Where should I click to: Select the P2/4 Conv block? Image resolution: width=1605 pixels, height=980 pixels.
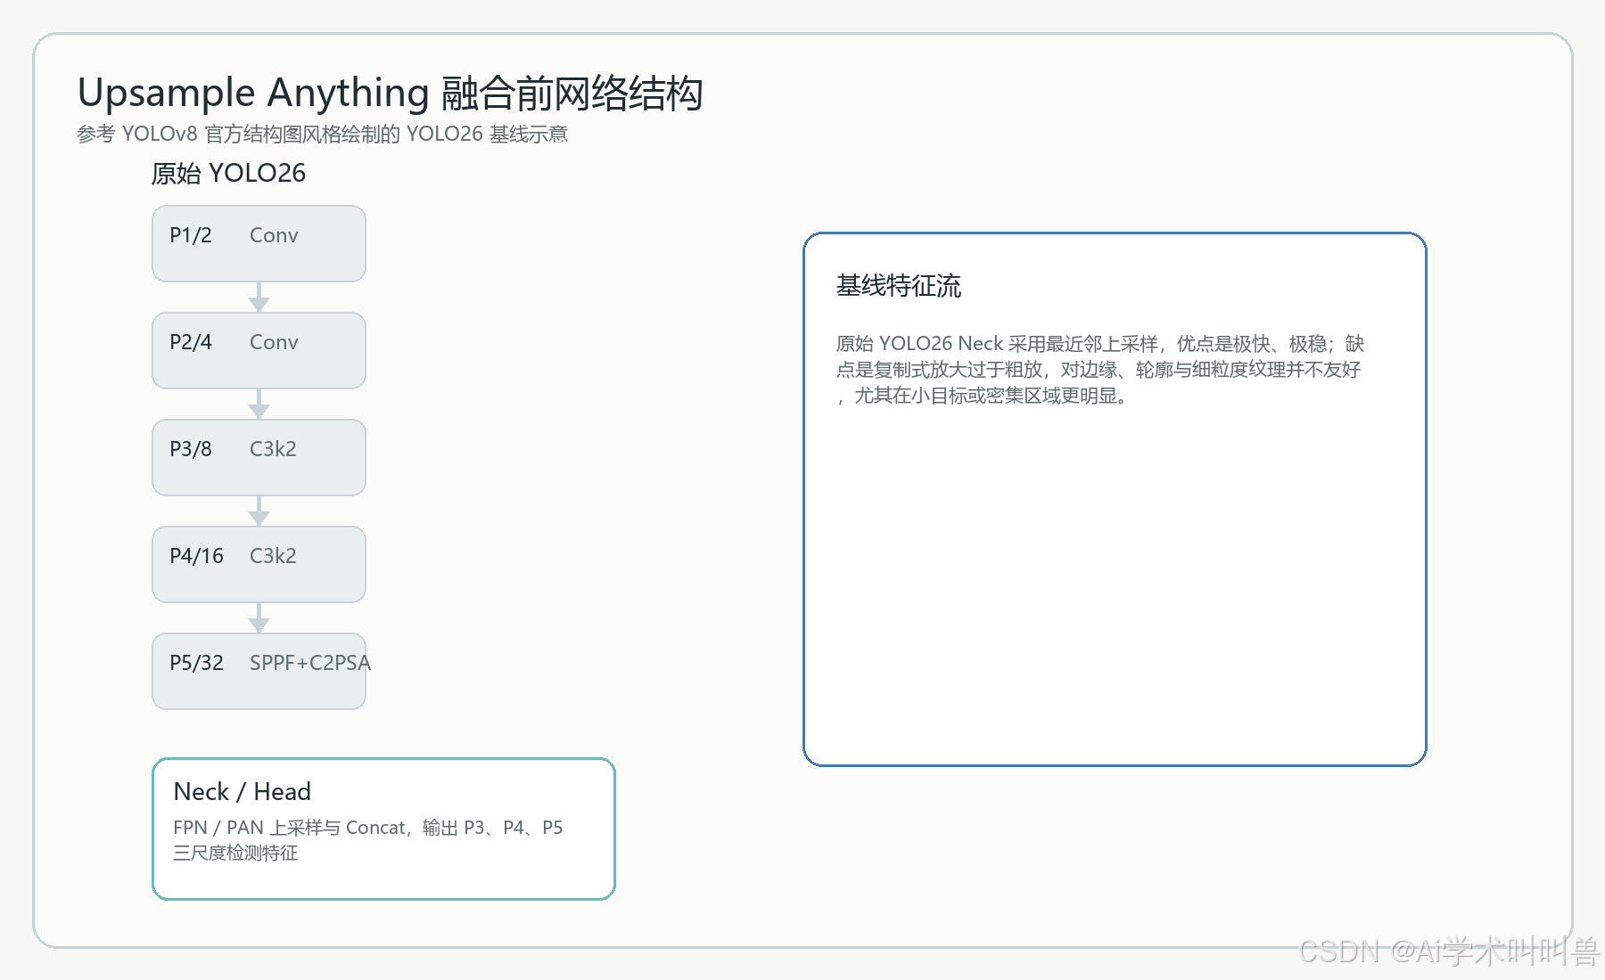[259, 350]
